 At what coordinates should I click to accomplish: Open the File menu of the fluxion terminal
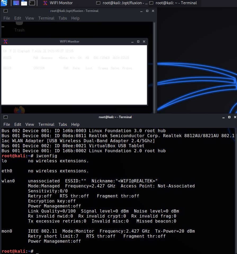[7, 18]
